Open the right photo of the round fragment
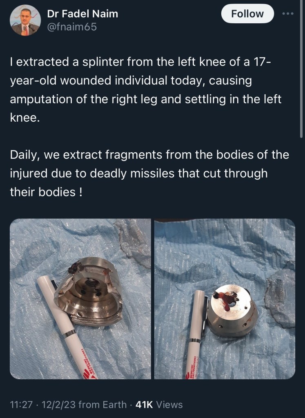The width and height of the screenshot is (305, 418). 225,299
